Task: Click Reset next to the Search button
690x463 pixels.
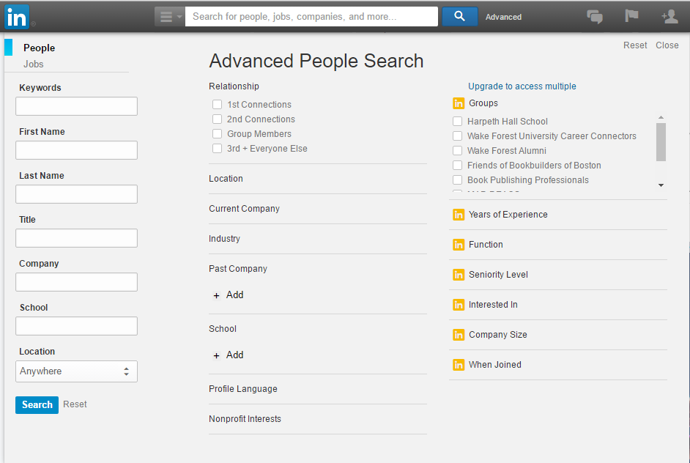Action: [75, 404]
